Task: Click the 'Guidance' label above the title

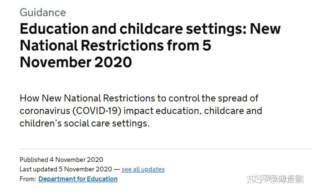Action: (43, 12)
